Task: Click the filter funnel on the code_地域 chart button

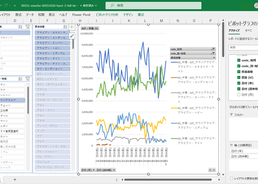Action: click(x=213, y=49)
